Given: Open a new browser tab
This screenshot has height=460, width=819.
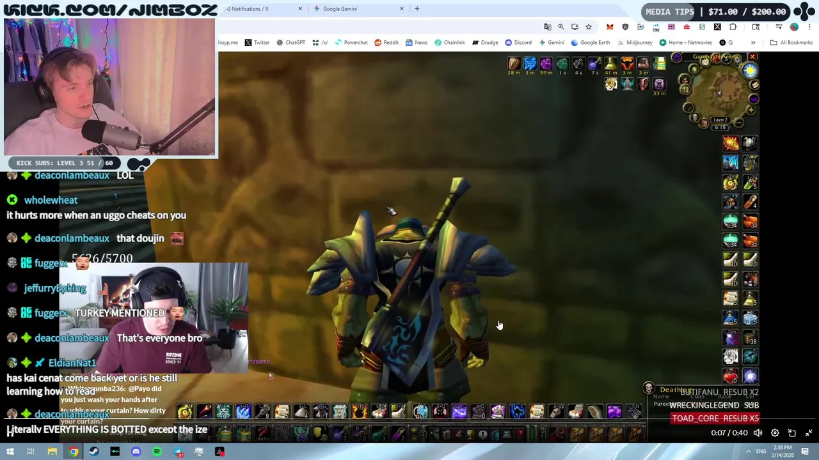Looking at the screenshot, I should 417,9.
